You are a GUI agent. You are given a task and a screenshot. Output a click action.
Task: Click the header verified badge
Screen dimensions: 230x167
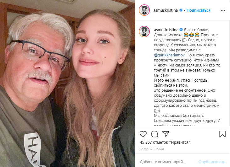(181, 10)
